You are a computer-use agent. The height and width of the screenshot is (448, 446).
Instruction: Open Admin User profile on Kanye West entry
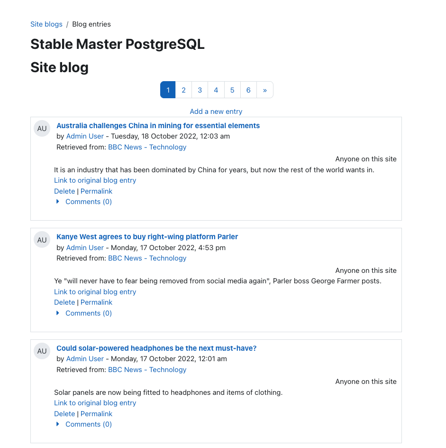[85, 248]
